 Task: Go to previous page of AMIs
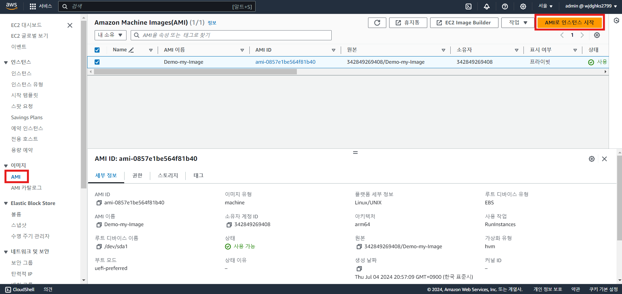562,35
